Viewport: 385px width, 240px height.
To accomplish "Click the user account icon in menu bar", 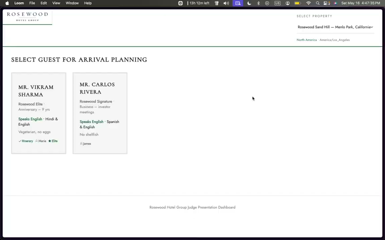I will coord(287,3).
